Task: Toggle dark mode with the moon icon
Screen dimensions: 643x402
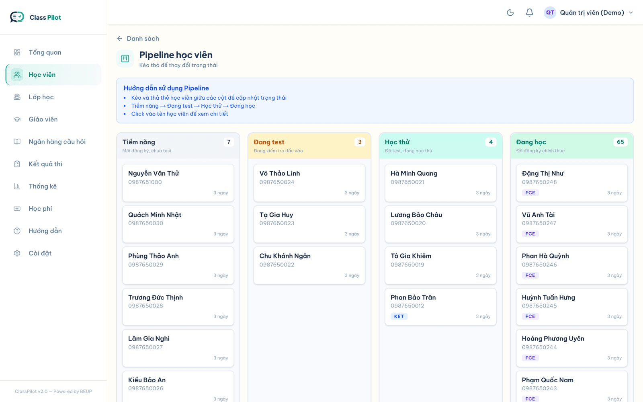Action: click(510, 12)
